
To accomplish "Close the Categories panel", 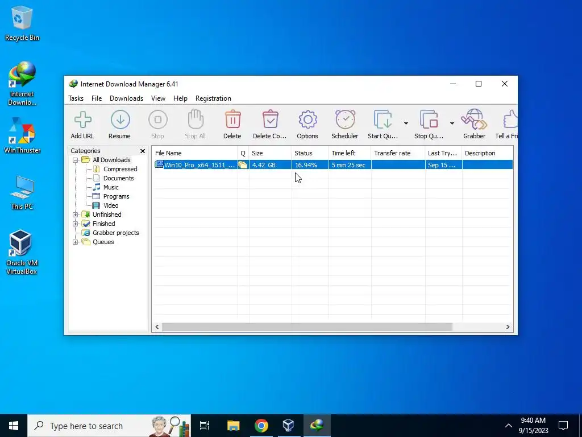I will pos(143,151).
